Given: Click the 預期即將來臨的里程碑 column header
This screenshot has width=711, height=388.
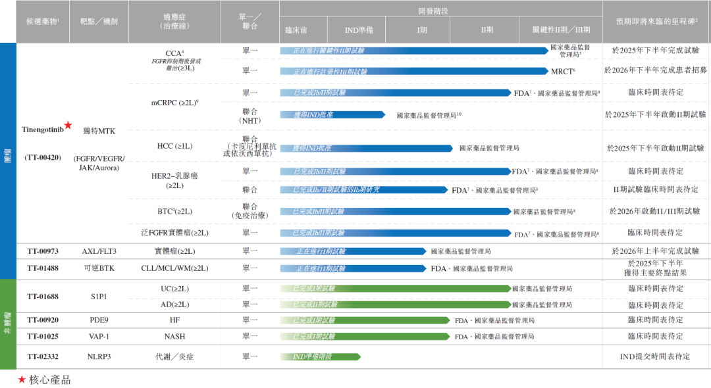Looking at the screenshot, I should click(656, 21).
